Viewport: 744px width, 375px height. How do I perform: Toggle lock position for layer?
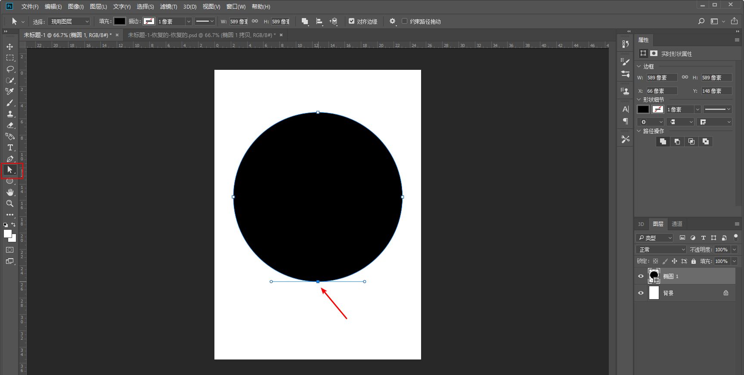[x=674, y=261]
